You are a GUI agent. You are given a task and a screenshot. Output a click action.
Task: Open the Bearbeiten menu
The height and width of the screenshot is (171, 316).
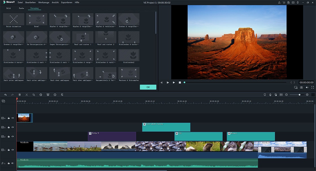30,3
